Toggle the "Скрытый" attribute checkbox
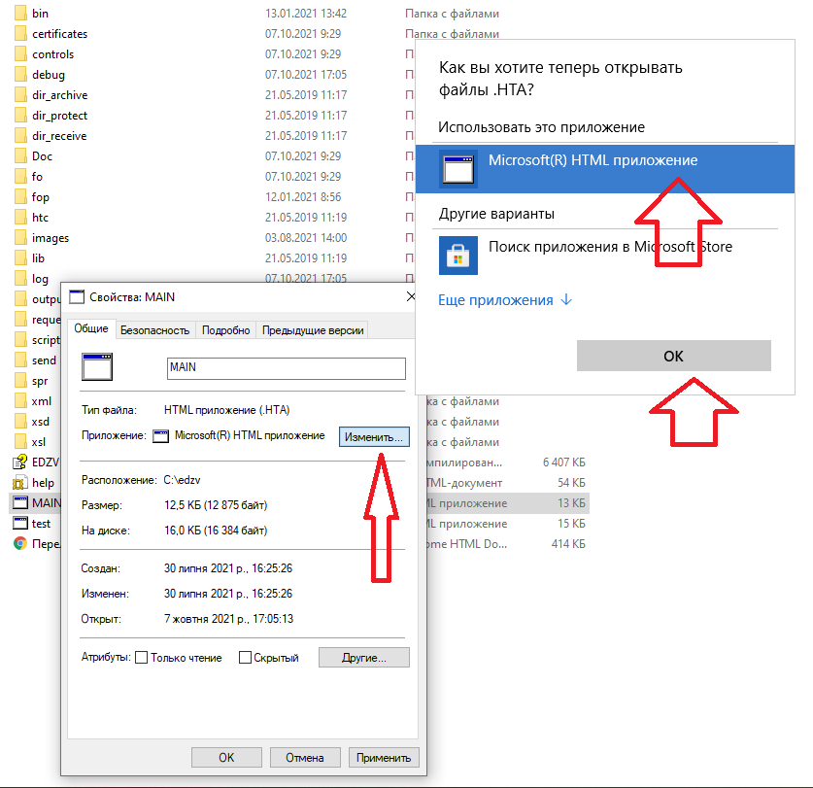This screenshot has height=788, width=813. [x=245, y=658]
